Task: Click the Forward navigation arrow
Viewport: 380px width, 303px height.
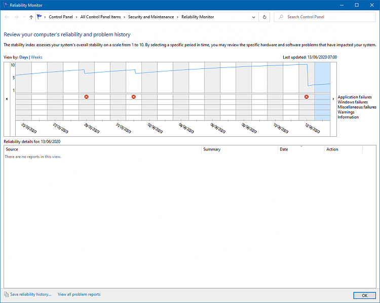Action: pyautogui.click(x=16, y=17)
